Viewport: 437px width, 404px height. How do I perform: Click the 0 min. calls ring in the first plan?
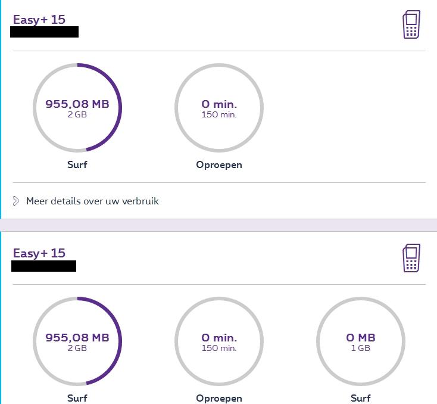219,108
